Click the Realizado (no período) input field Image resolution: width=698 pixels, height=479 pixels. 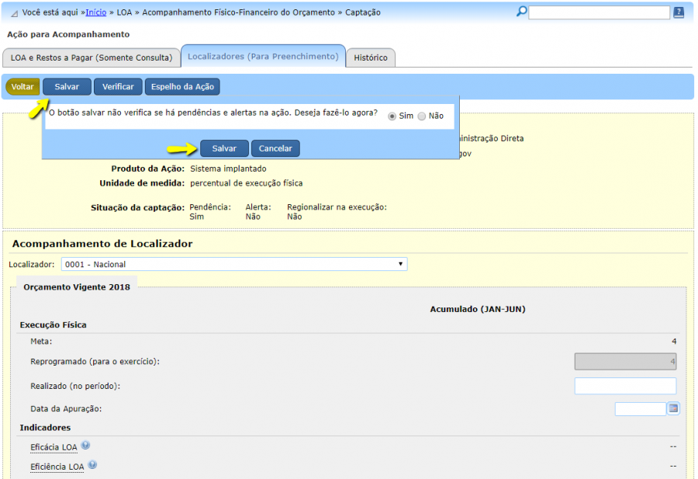[625, 386]
